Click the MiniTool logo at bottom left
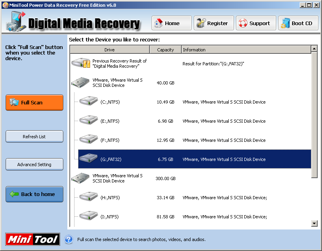Viewport: 322px width, 251px height. click(x=33, y=239)
